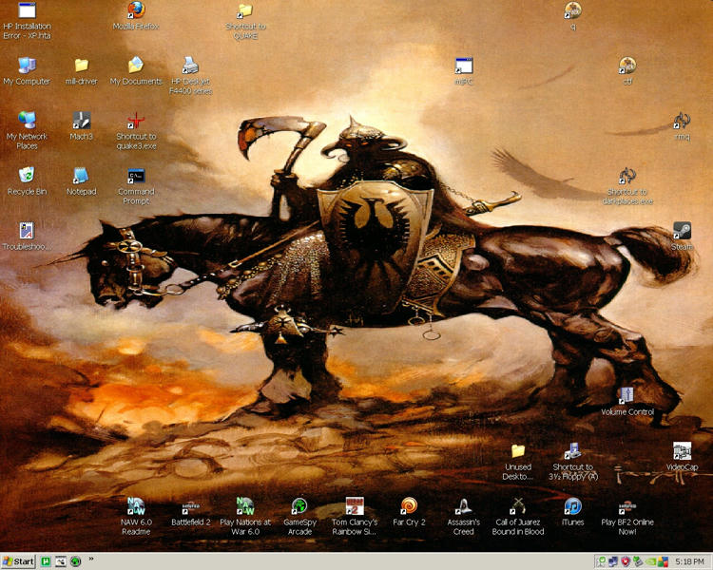Launch Far Cry 2

click(409, 512)
